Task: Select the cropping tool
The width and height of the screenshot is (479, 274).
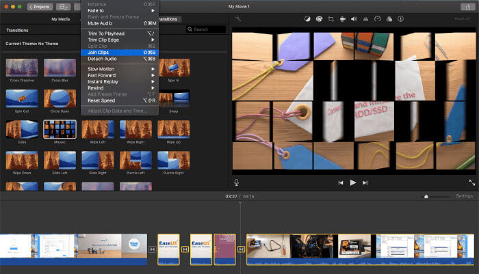Action: pos(330,19)
